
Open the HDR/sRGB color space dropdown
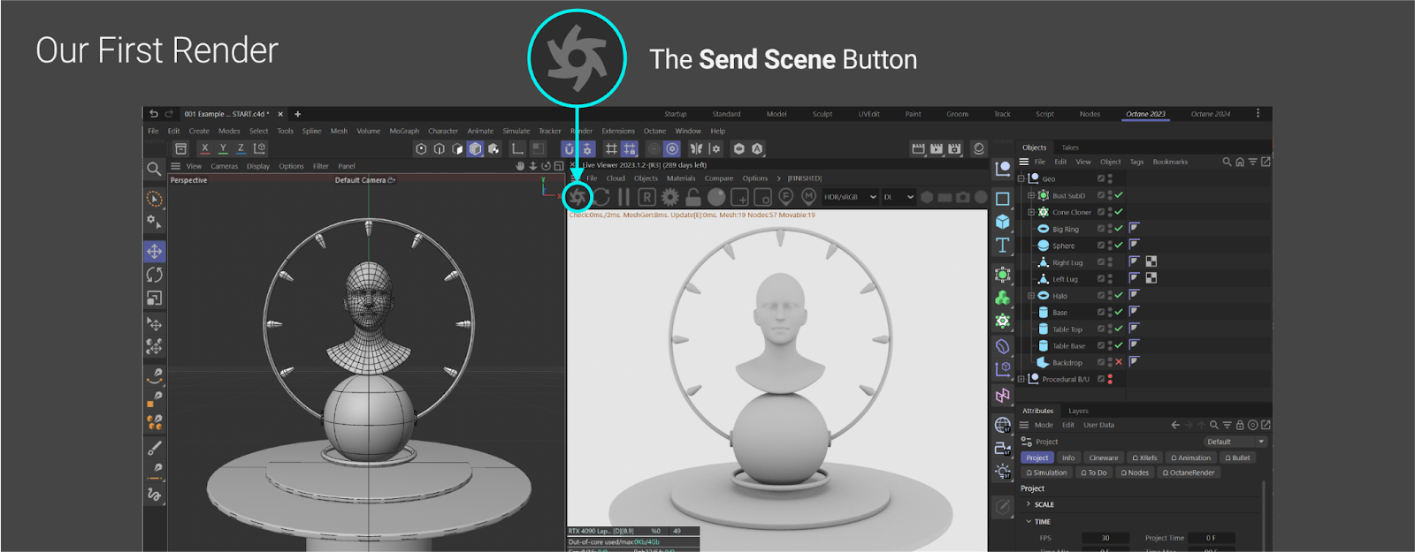coord(849,197)
